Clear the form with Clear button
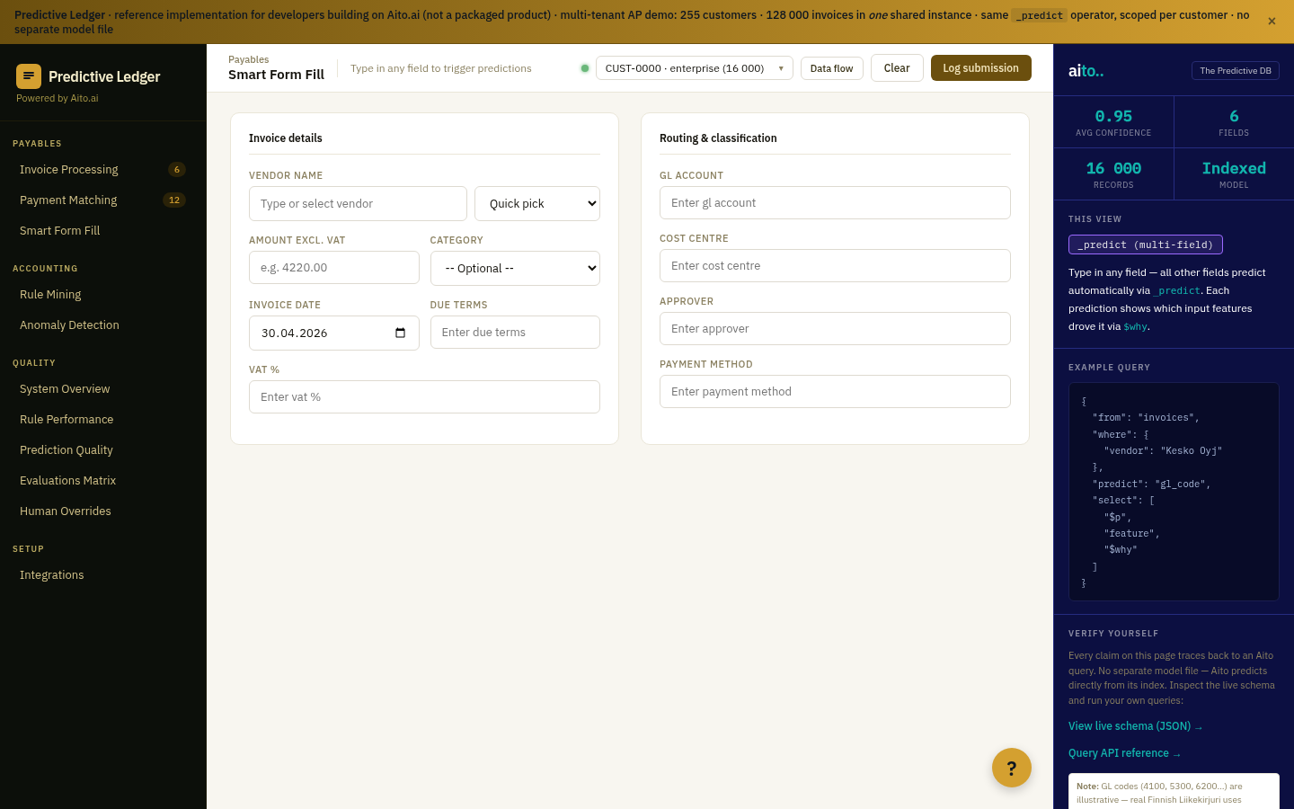 click(897, 68)
